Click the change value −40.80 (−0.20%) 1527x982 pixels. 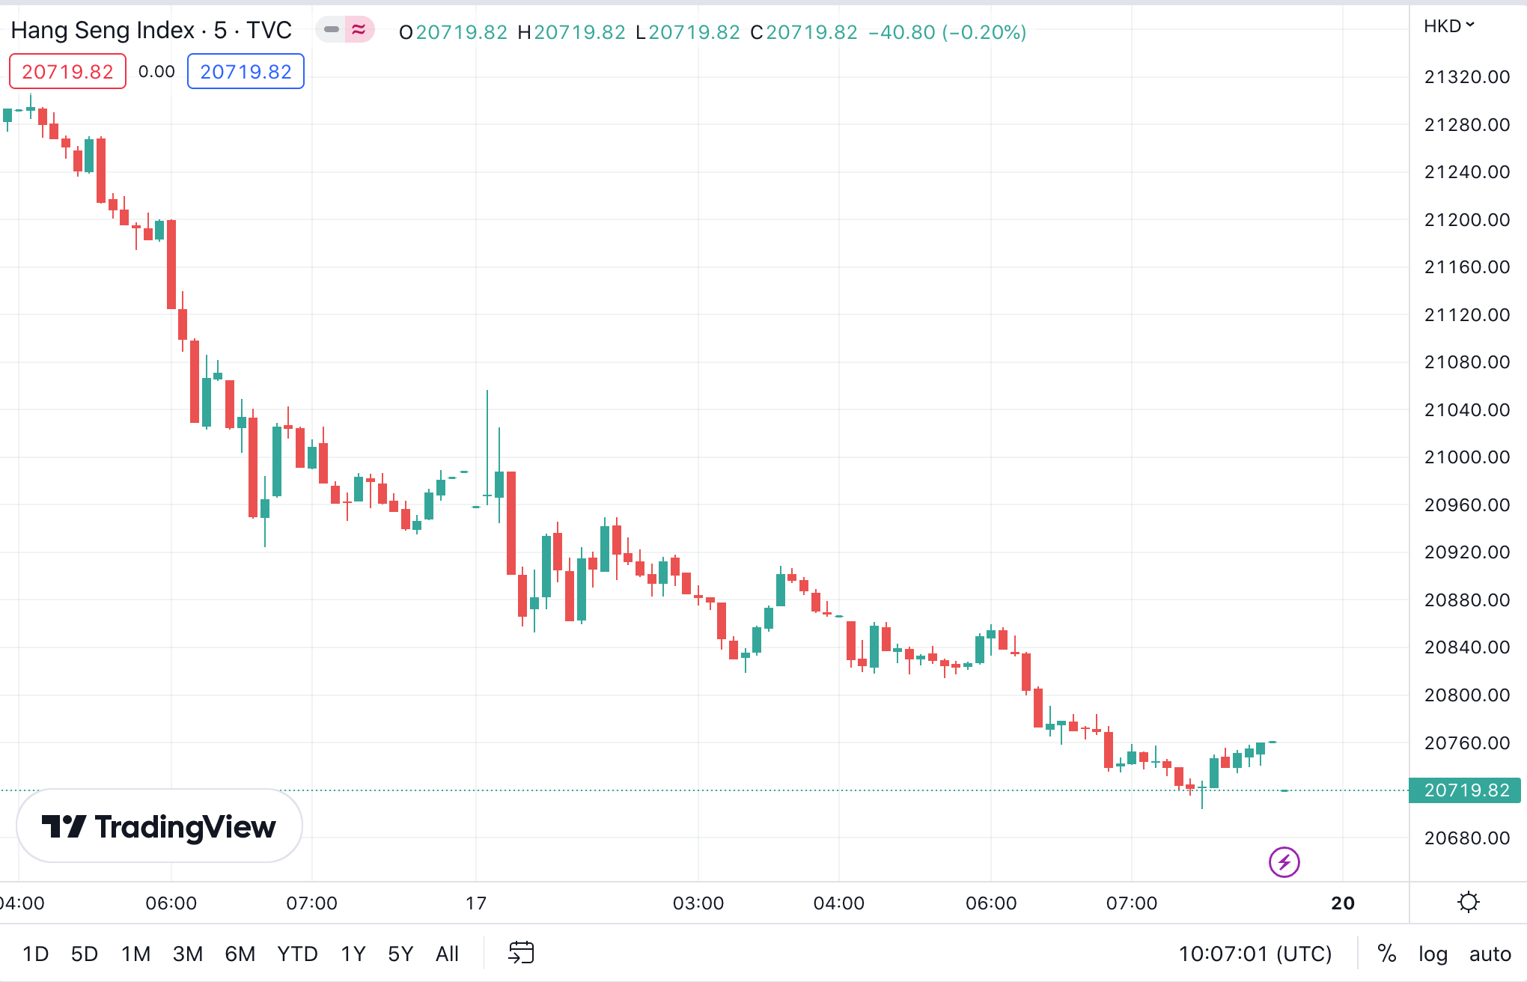[x=947, y=31]
